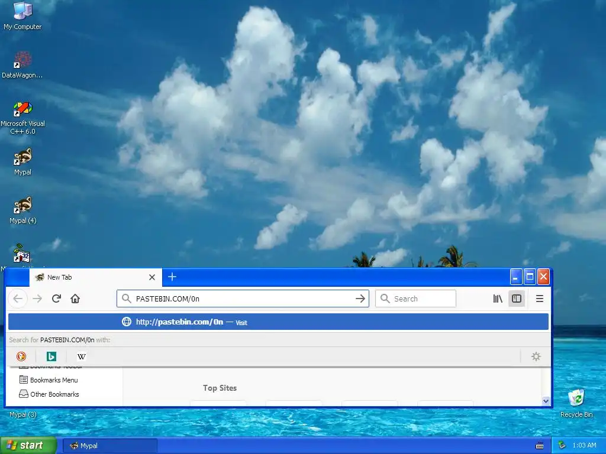Maximize the Mypal browser window

[530, 277]
